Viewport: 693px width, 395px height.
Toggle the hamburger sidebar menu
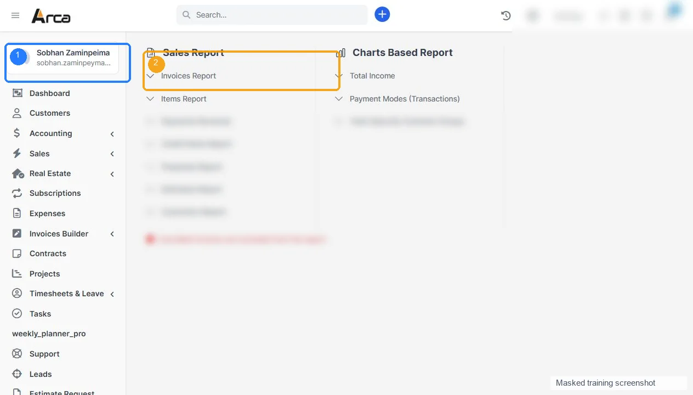[15, 15]
